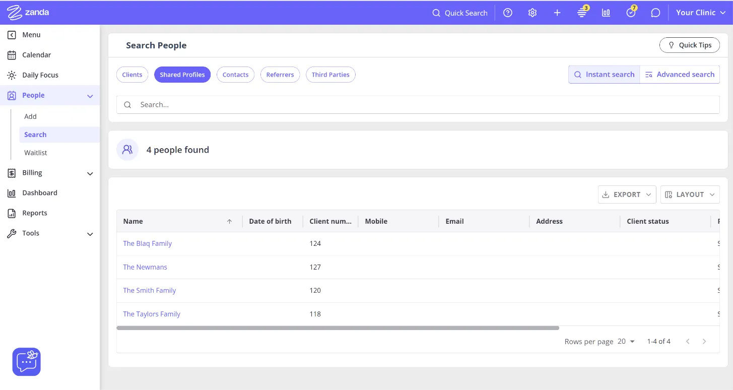Select the Shared Profiles filter tab
733x390 pixels.
[x=182, y=75]
